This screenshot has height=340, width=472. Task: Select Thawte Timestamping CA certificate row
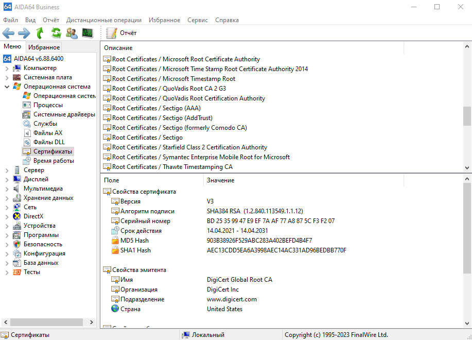coord(168,167)
